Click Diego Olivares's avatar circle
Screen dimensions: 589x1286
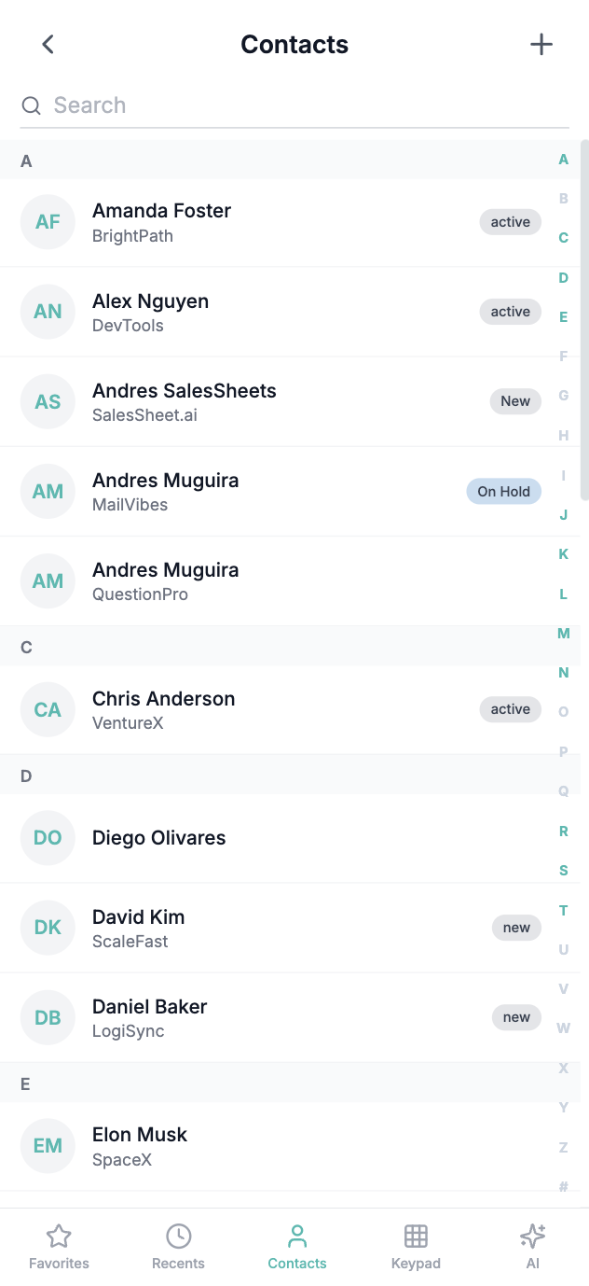[x=48, y=837]
